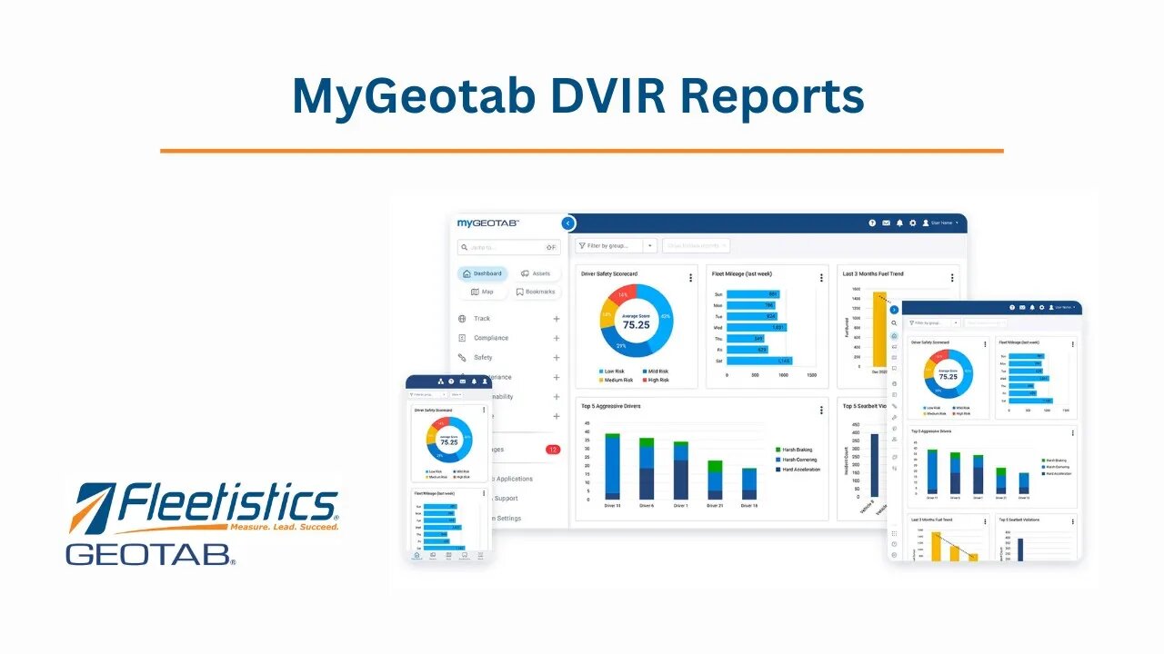Click the Support sidebar link
Image resolution: width=1164 pixels, height=654 pixels.
pyautogui.click(x=507, y=499)
